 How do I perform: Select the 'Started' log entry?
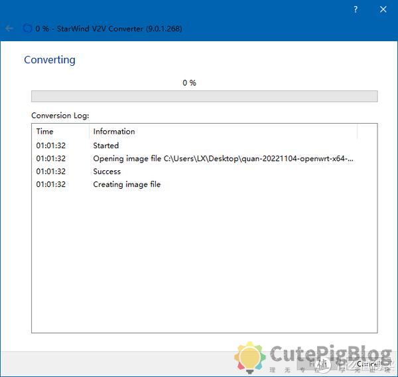[204, 146]
